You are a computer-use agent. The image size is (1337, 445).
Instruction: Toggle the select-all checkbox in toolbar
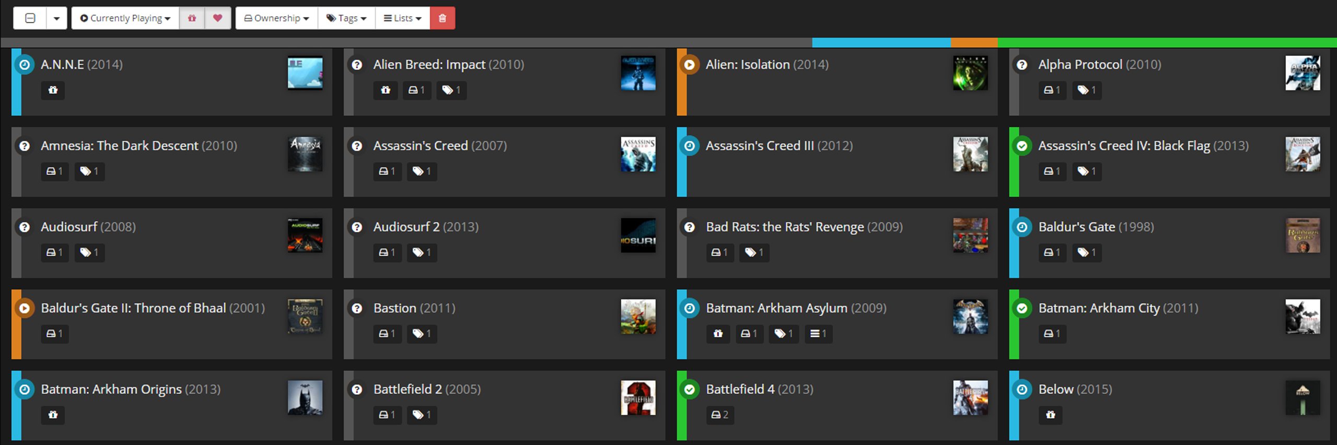tap(30, 18)
